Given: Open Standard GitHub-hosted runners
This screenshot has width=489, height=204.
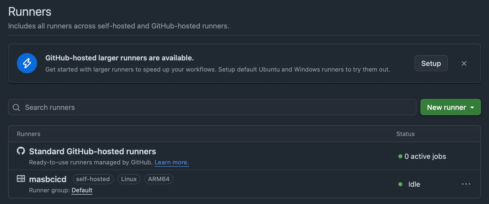Looking at the screenshot, I should tap(92, 151).
